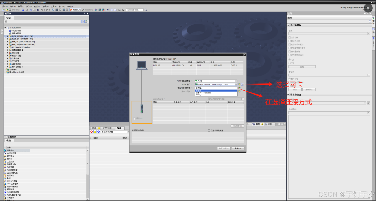This screenshot has height=201, width=376.
Task: Open the PG/PC 接口的类型 dropdown
Action: pos(236,81)
